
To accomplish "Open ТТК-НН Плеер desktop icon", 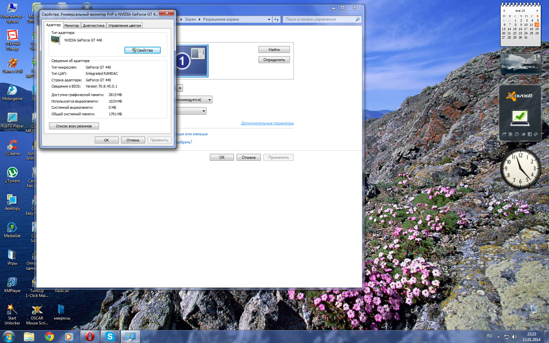I will tap(12, 41).
